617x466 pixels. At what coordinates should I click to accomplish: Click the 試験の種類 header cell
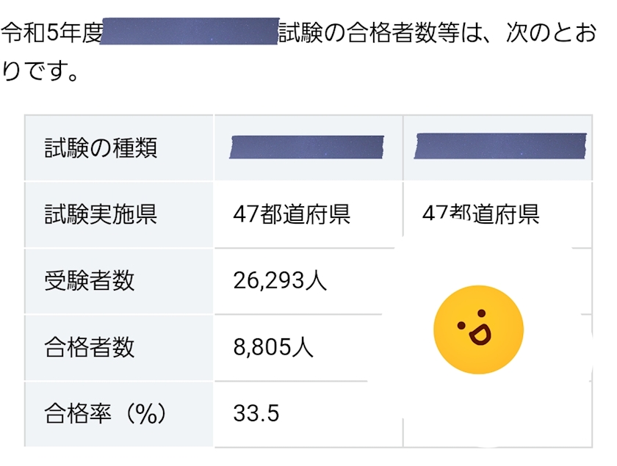click(101, 148)
